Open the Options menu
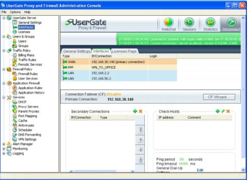 tap(15, 12)
